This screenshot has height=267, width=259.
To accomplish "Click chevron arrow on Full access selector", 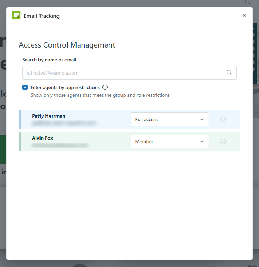I will click(x=202, y=119).
